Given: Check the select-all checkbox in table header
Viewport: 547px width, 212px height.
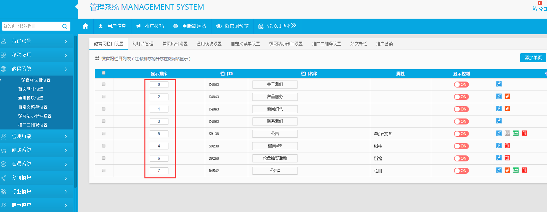Looking at the screenshot, I should (x=104, y=73).
